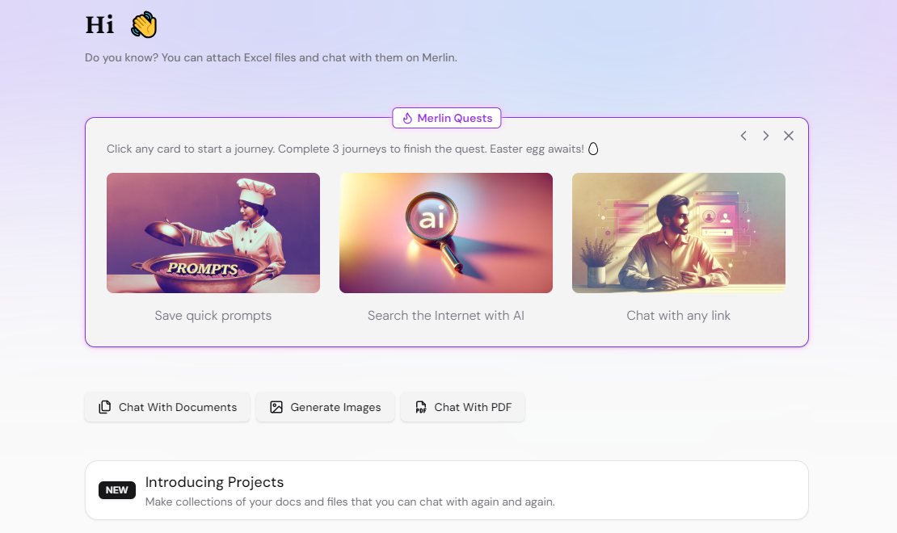Click the image icon in Generate Images
Screen dimensions: 897x533
[x=276, y=407]
